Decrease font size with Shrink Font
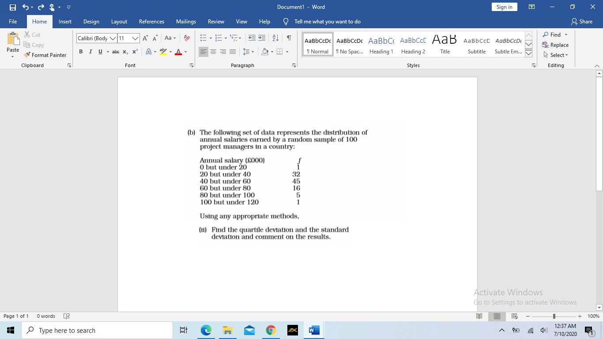603x339 pixels. point(155,38)
